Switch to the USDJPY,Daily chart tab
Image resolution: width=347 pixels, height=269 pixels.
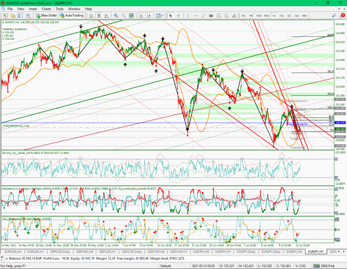click(246, 251)
